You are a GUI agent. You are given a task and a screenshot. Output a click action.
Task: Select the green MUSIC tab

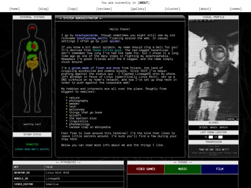coord(183,169)
